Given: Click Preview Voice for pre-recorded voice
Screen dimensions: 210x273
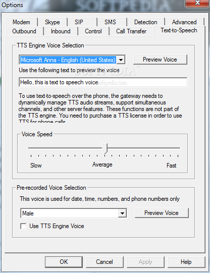Looking at the screenshot, I should (162, 213).
